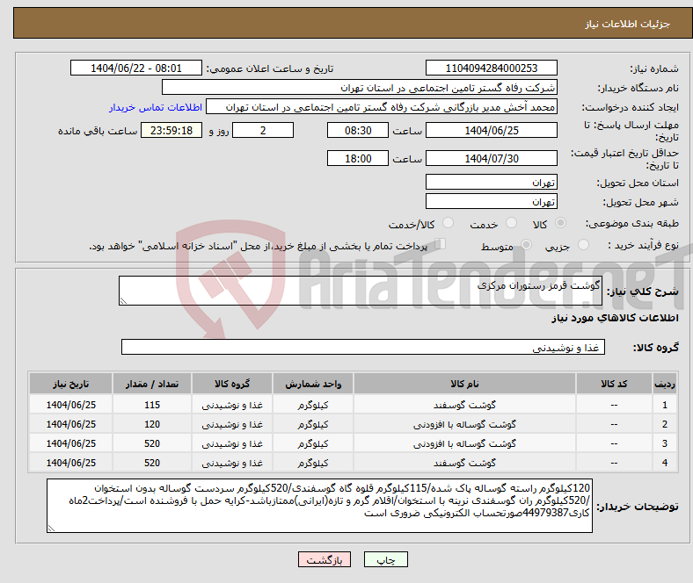Click the جزئیات اطلاعات نیاز page title
This screenshot has width=693, height=583.
pyautogui.click(x=627, y=24)
